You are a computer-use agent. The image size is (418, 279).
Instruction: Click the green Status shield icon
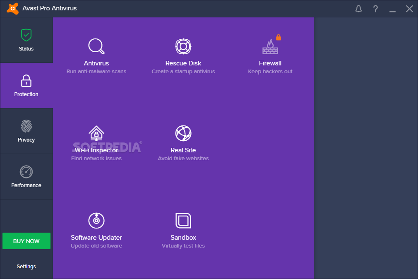pyautogui.click(x=26, y=35)
